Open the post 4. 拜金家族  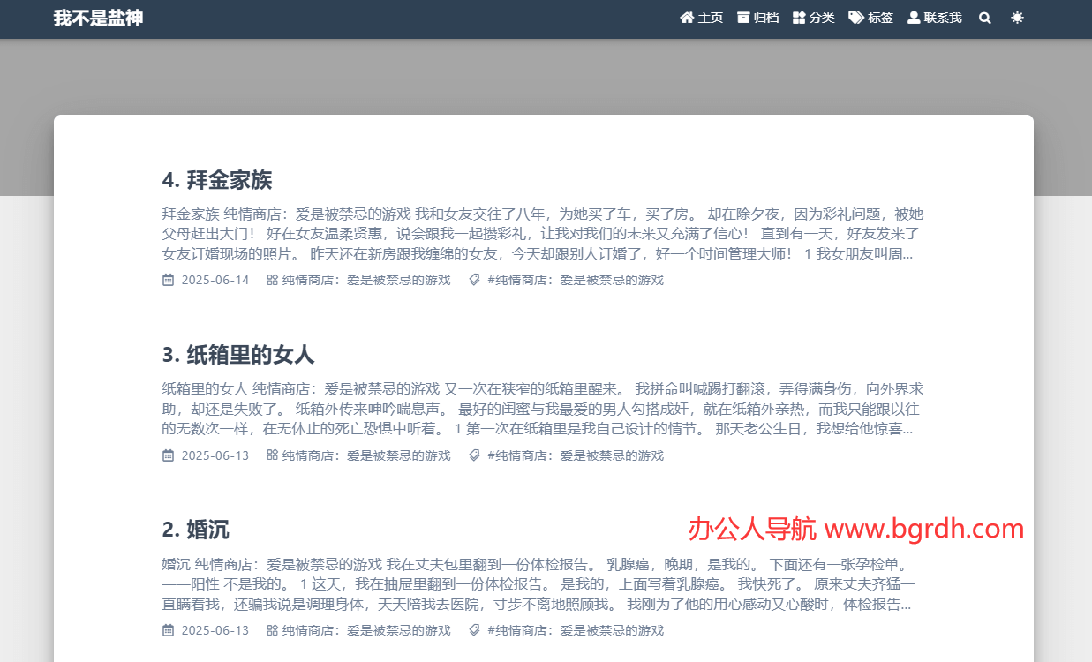(217, 180)
